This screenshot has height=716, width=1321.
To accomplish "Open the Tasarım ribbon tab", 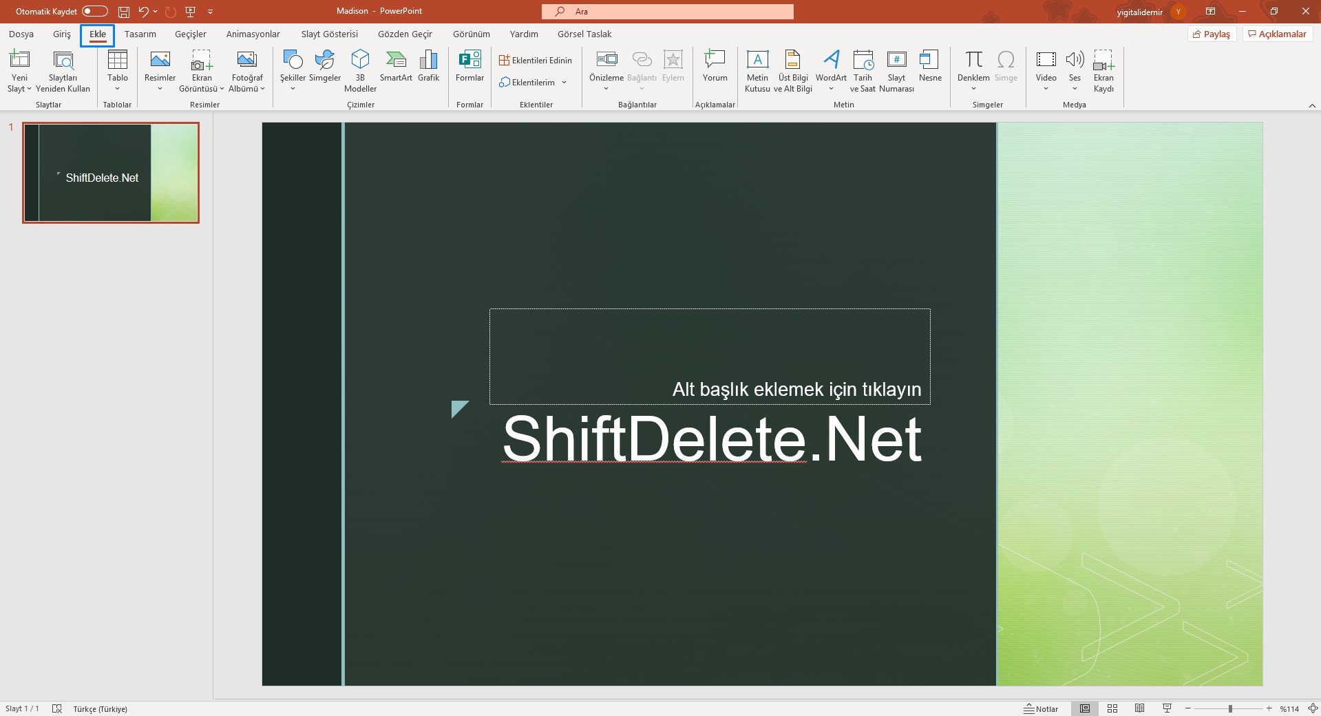I will (x=140, y=34).
